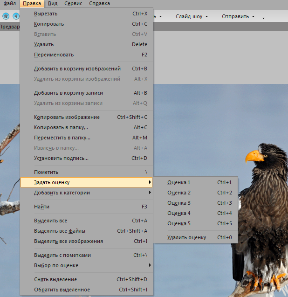Open the Вид menu

(x=53, y=3)
